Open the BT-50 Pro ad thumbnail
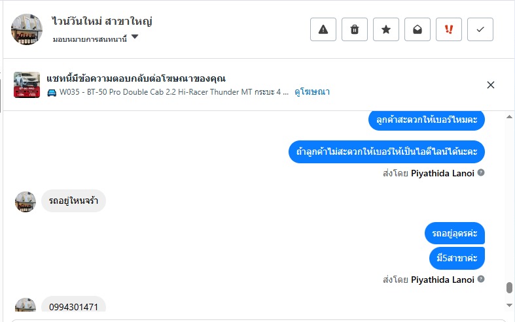 point(27,85)
